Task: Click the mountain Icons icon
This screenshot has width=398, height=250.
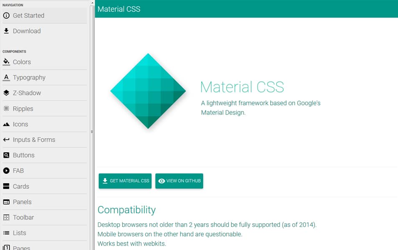Action: (6, 124)
